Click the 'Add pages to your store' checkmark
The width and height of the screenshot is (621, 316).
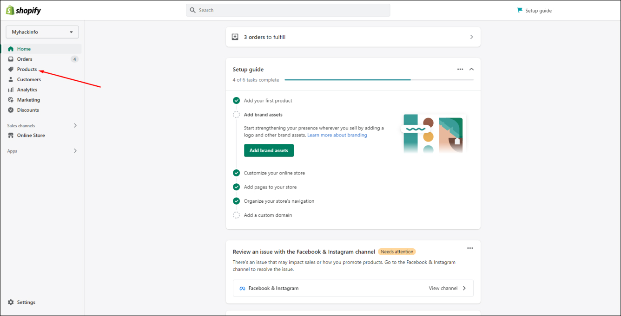[x=236, y=187]
